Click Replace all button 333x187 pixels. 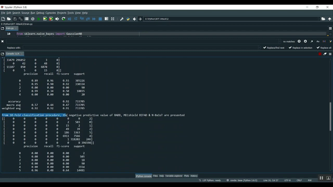(324, 48)
